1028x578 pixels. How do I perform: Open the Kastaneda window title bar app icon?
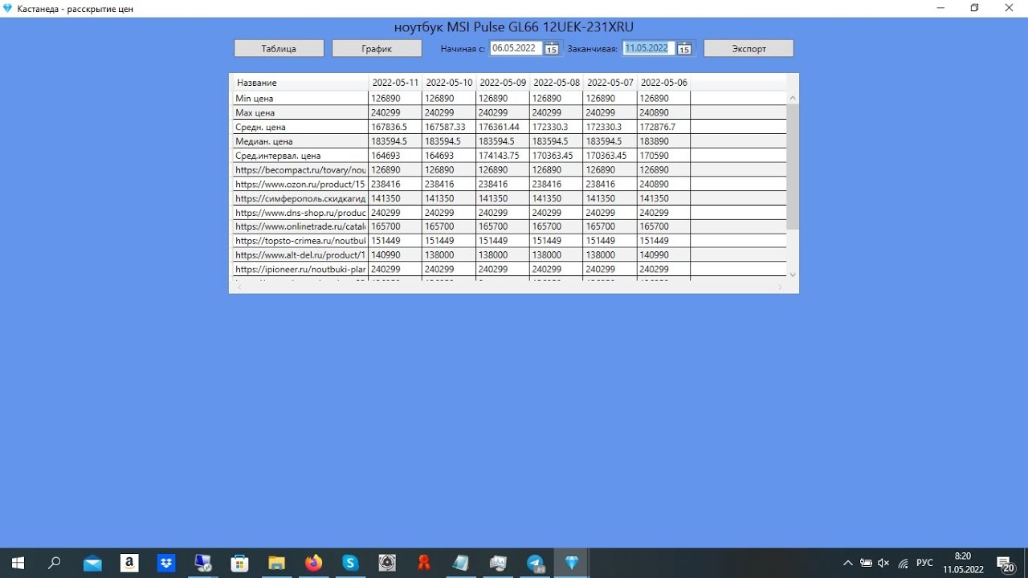coord(8,8)
